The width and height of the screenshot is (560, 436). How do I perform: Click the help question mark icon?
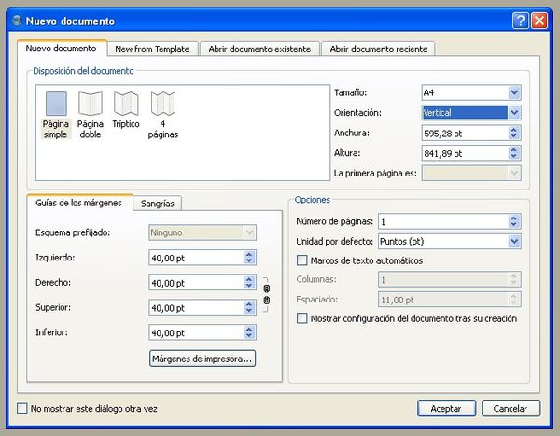(x=522, y=20)
